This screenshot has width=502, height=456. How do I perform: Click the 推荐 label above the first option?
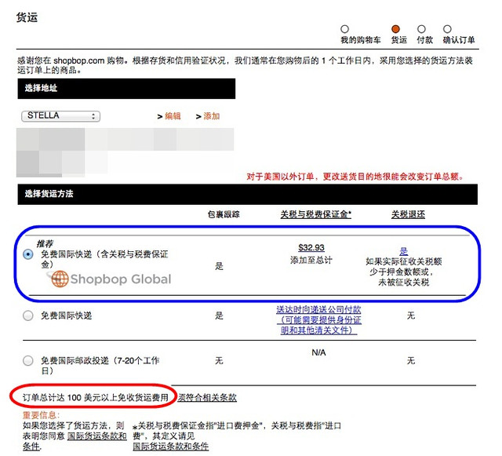tap(45, 244)
